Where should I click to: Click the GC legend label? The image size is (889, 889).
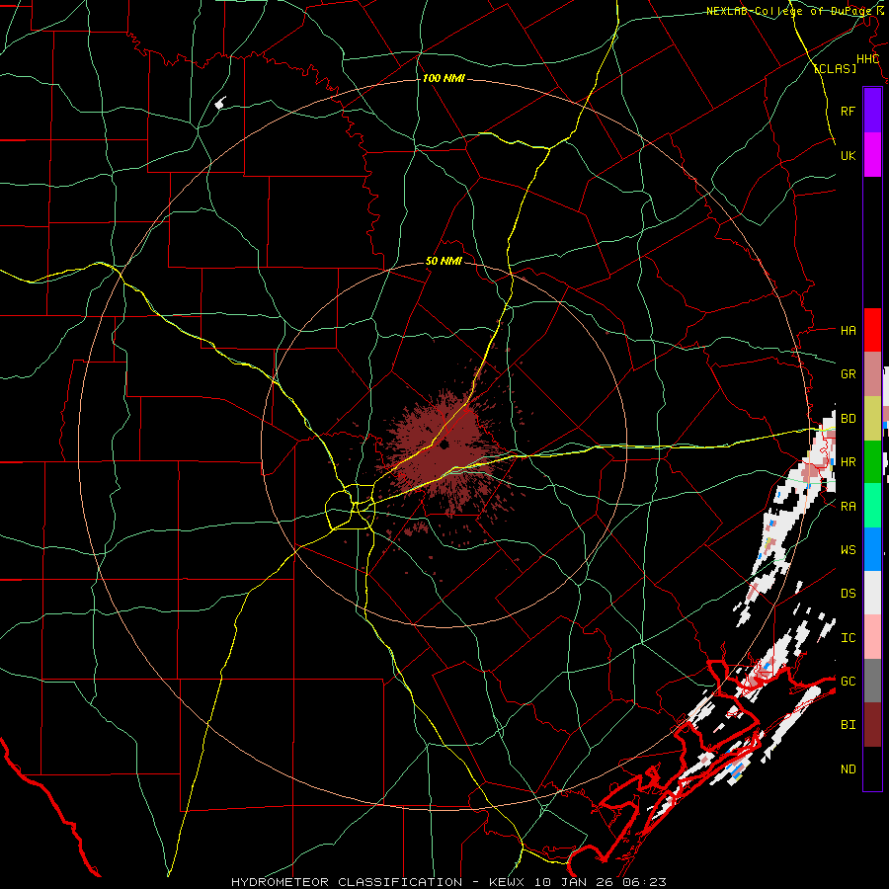(x=848, y=681)
